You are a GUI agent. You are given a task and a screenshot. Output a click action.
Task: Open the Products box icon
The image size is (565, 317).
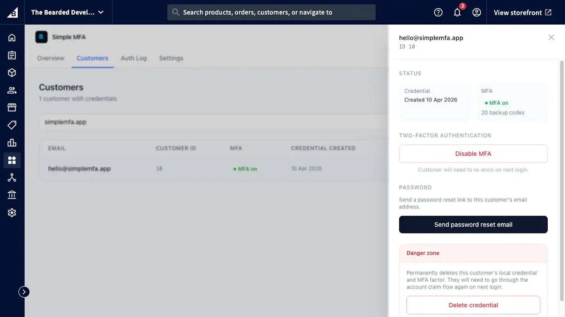coord(12,73)
